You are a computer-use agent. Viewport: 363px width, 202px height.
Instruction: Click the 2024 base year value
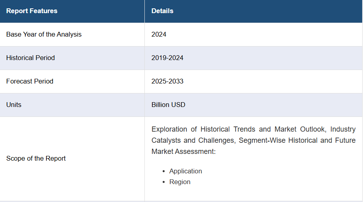click(x=159, y=34)
